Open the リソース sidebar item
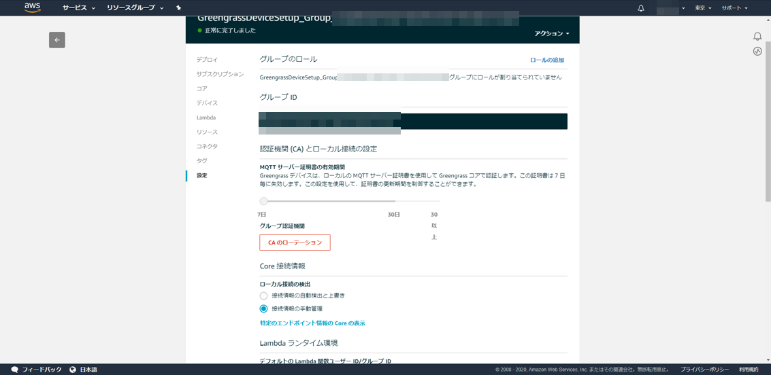 coord(207,132)
